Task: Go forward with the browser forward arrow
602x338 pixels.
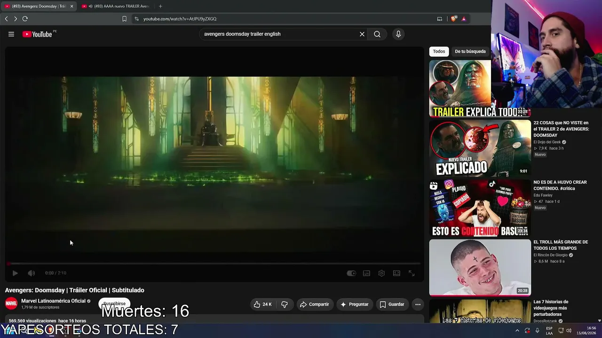Action: pyautogui.click(x=16, y=19)
